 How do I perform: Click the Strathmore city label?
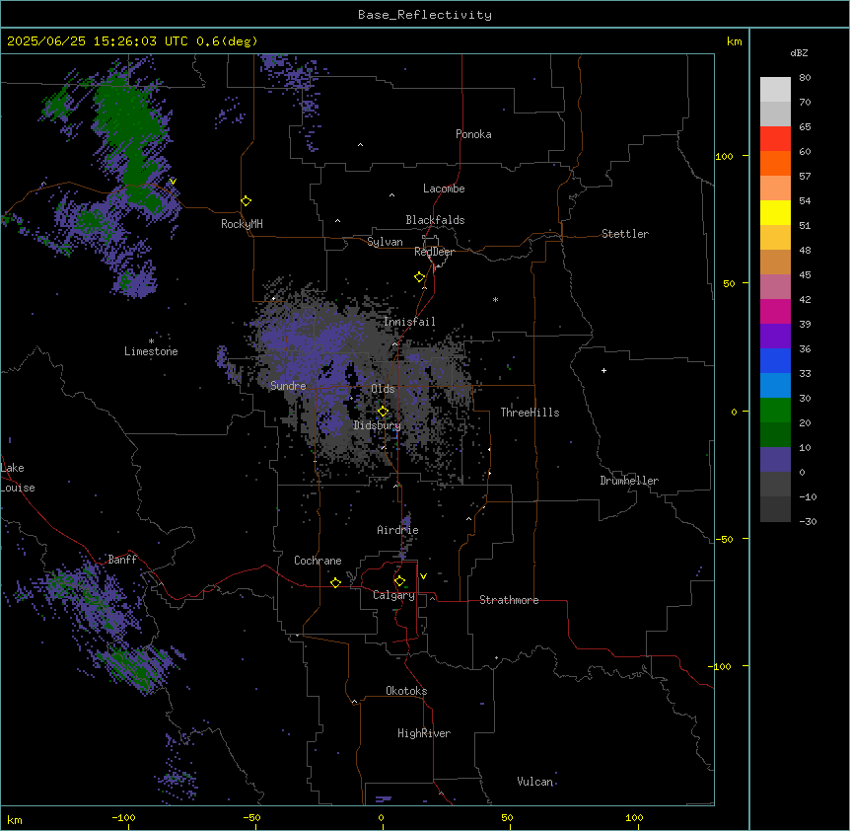coord(509,600)
